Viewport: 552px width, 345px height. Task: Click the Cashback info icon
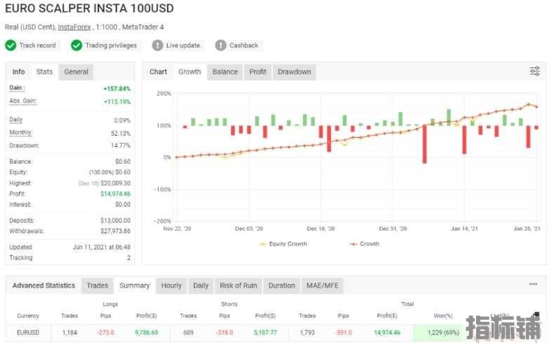coord(221,46)
